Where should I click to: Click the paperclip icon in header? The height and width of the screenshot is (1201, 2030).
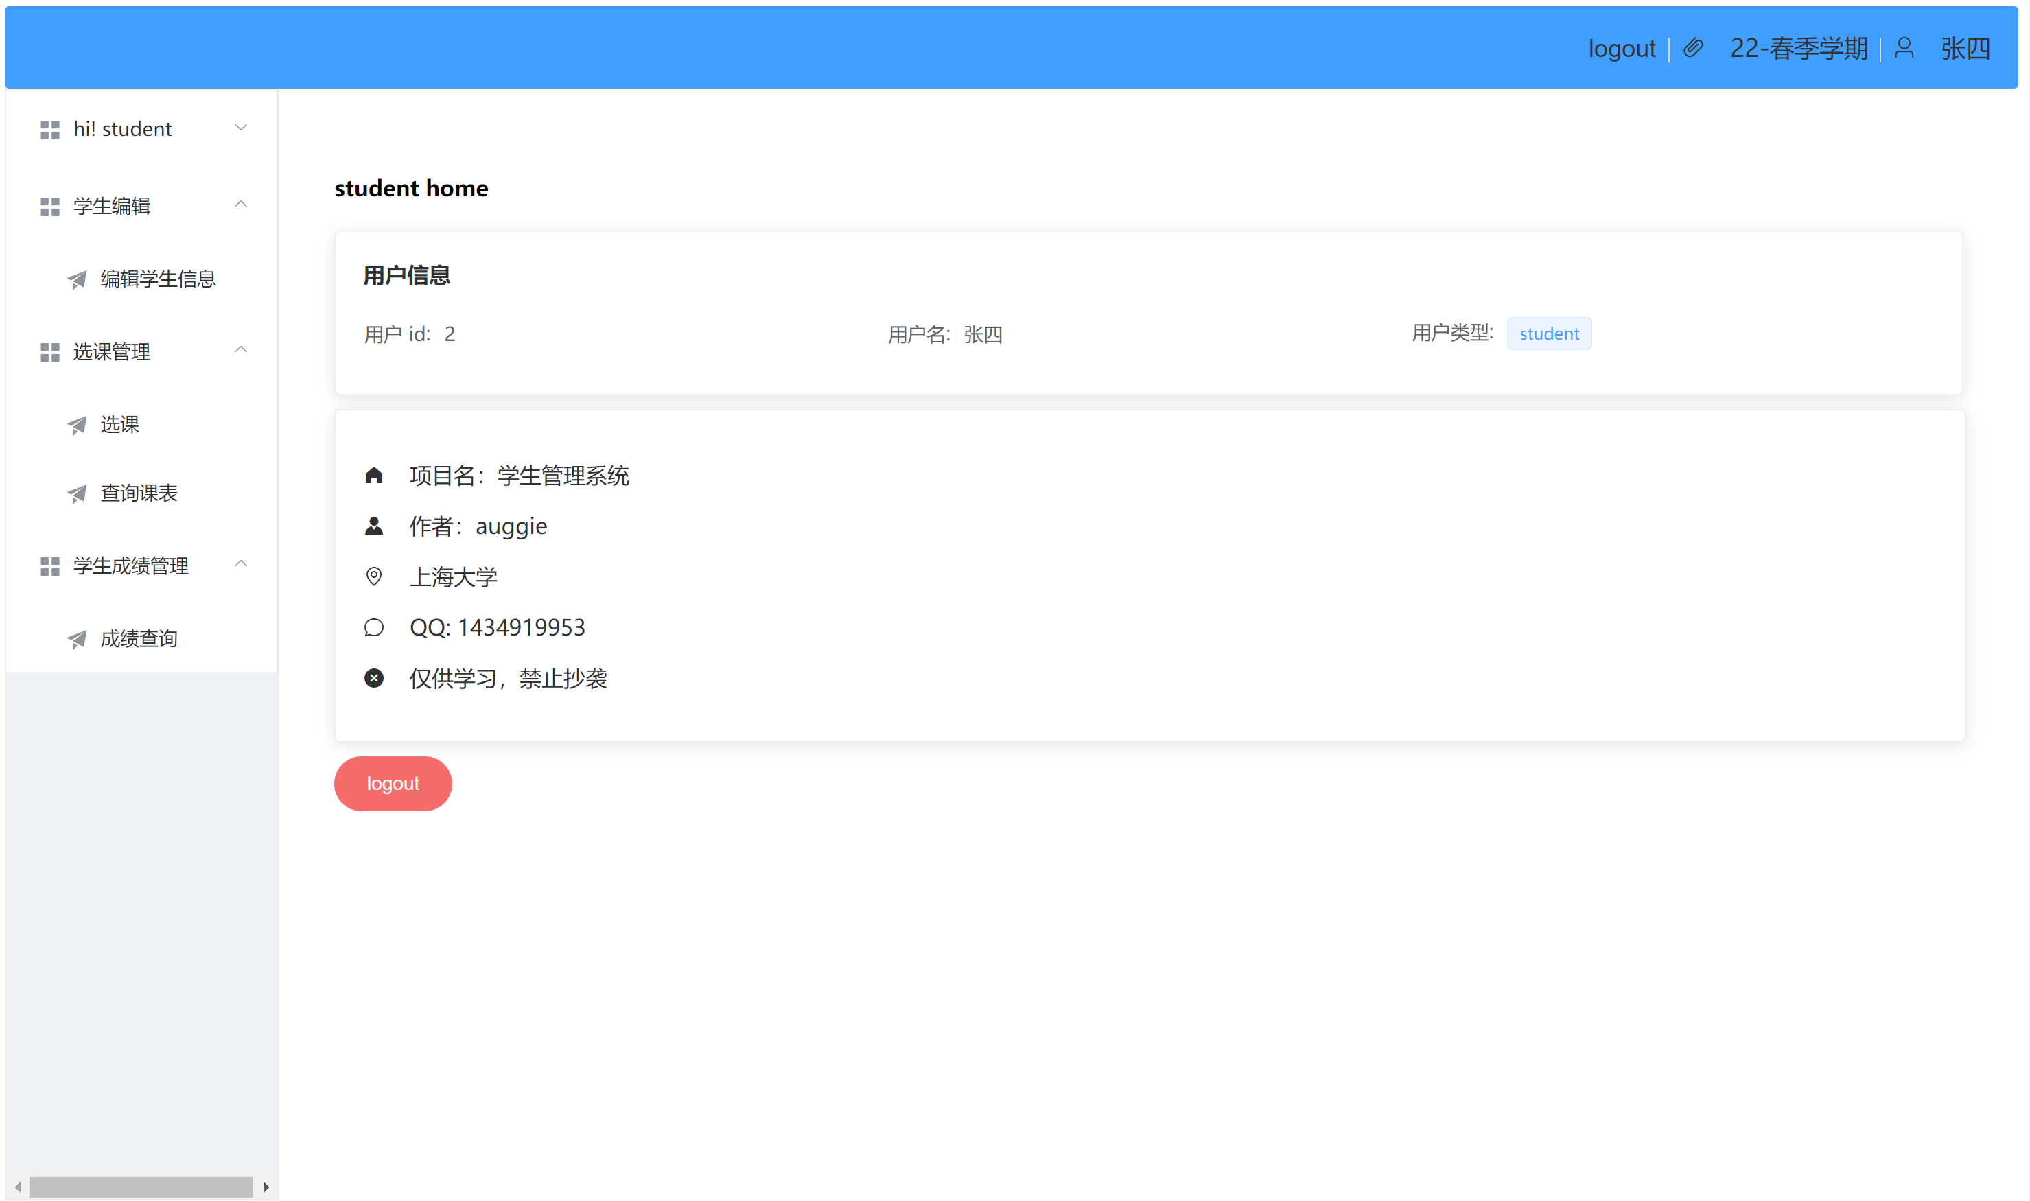[x=1692, y=48]
